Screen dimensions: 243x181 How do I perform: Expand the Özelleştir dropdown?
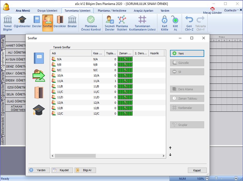tap(231, 10)
